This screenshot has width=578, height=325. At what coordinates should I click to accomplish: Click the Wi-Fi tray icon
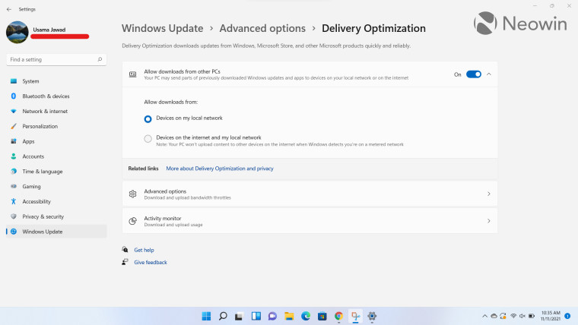[x=513, y=316]
